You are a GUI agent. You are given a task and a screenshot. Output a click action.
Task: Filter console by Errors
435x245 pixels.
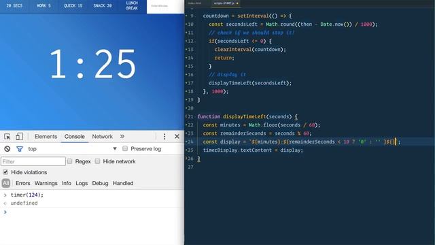click(x=22, y=183)
